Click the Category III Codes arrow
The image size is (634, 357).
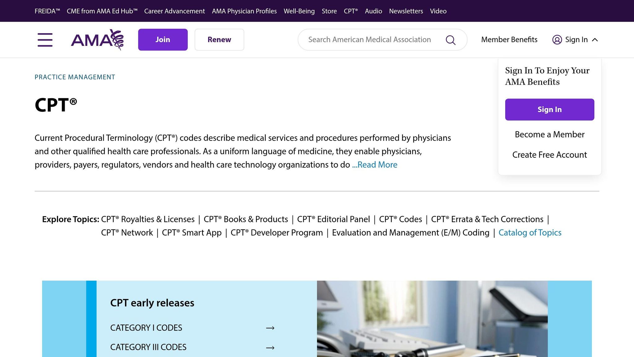(x=270, y=348)
